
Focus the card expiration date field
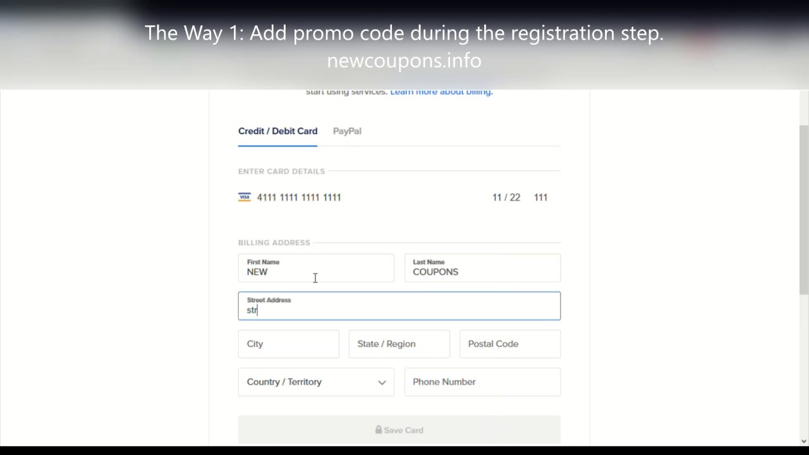click(506, 197)
